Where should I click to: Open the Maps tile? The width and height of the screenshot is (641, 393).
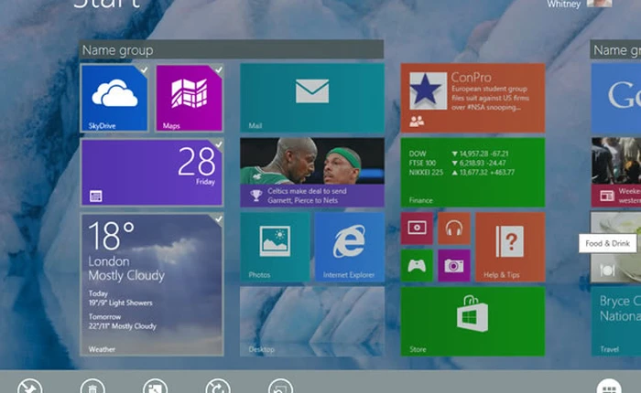tap(190, 98)
